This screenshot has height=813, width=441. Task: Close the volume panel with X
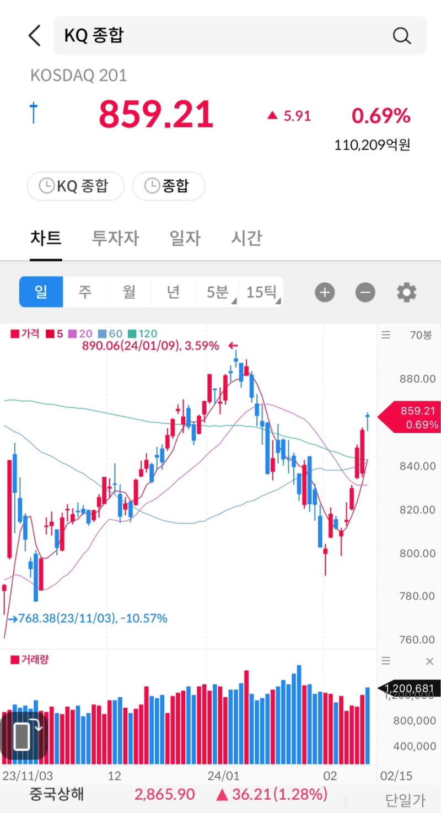430,661
